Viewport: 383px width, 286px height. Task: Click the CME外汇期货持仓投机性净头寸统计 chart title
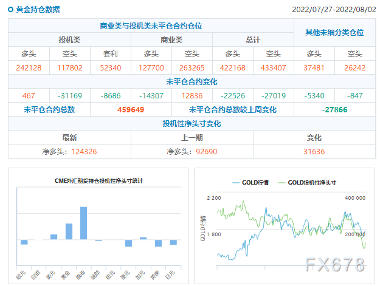pos(98,181)
